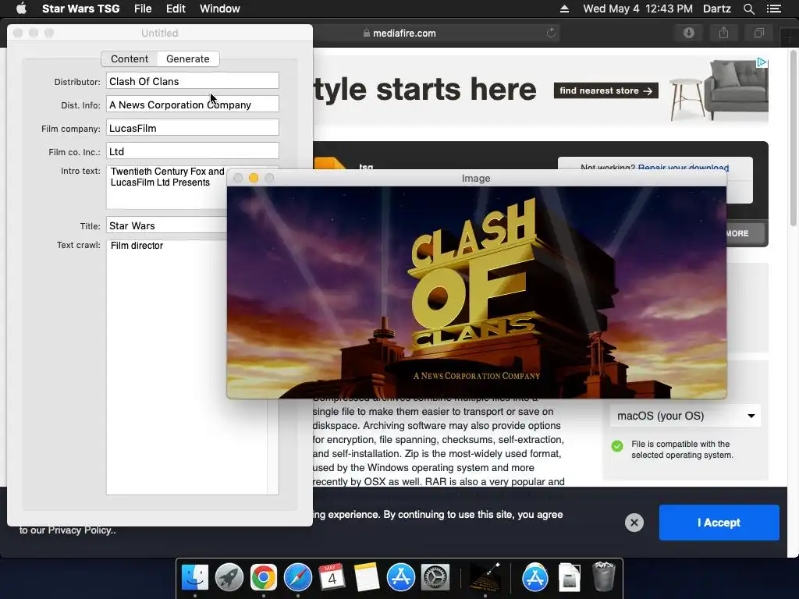Open Google Chrome from the dock
799x599 pixels.
[x=263, y=578]
